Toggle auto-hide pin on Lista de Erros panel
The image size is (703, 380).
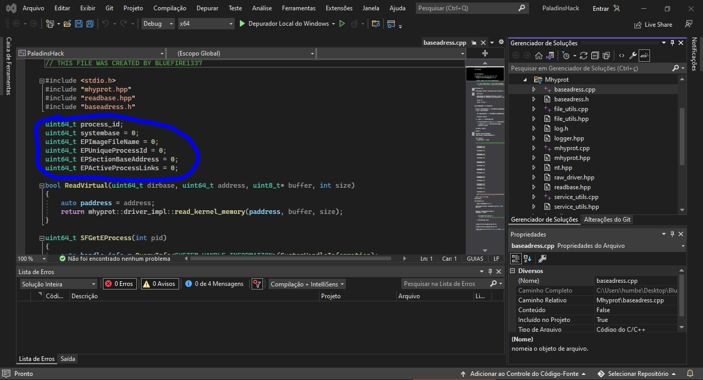[489, 272]
